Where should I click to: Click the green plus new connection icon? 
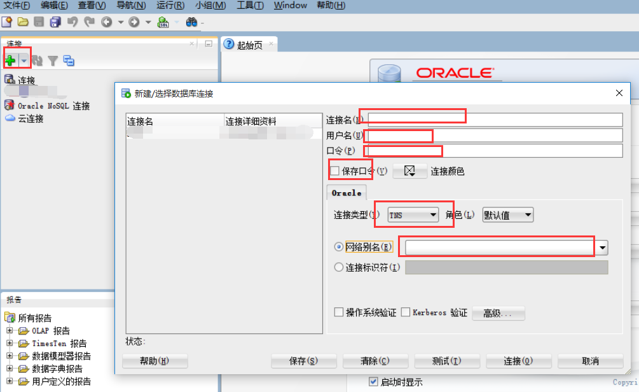point(10,60)
